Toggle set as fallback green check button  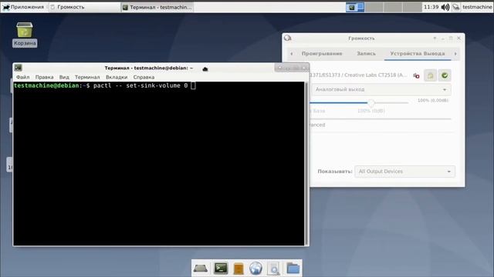click(445, 75)
